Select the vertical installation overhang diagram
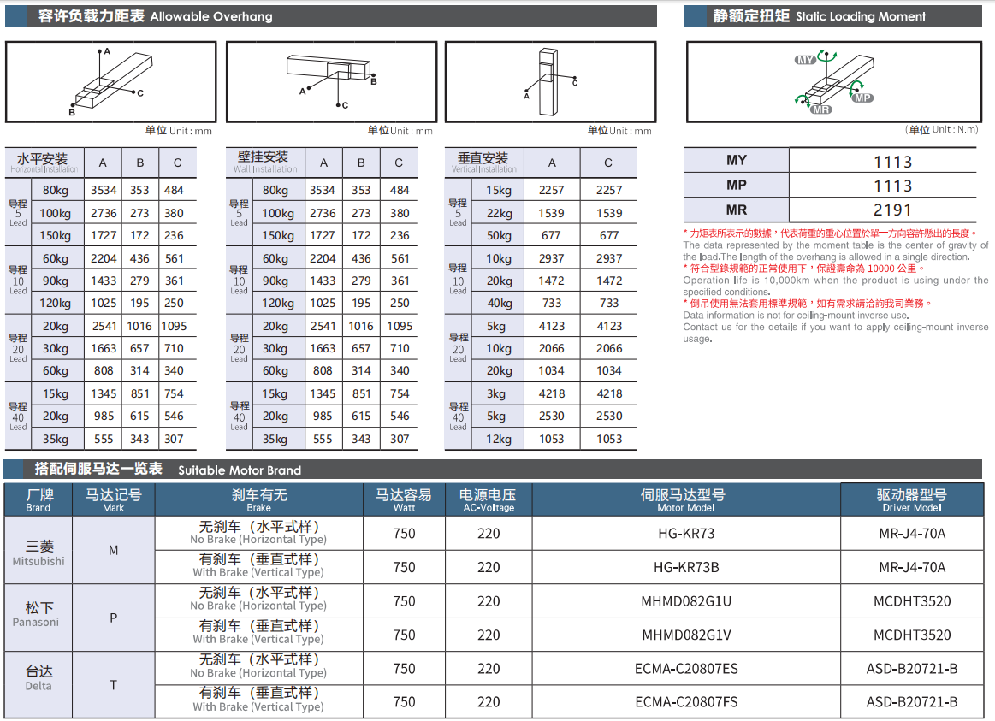 click(x=550, y=81)
